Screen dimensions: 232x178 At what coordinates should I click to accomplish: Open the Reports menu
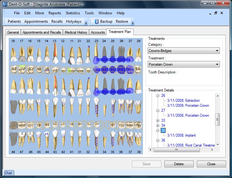click(55, 13)
